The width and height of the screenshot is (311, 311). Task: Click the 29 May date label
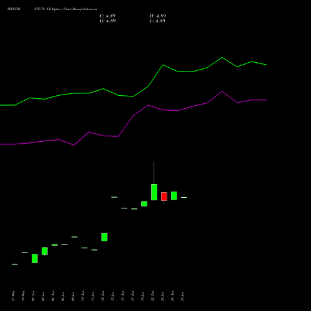pyautogui.click(x=23, y=296)
